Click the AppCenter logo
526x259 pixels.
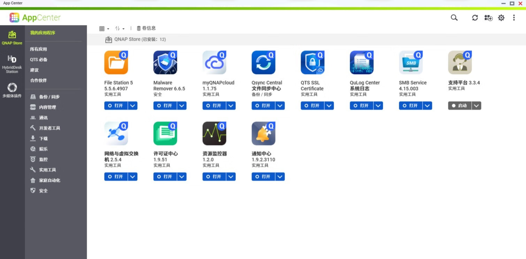(x=35, y=17)
